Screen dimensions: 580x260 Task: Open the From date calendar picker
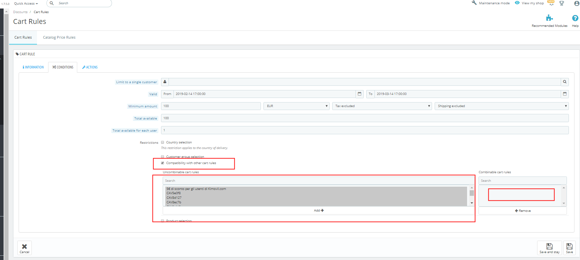click(360, 94)
